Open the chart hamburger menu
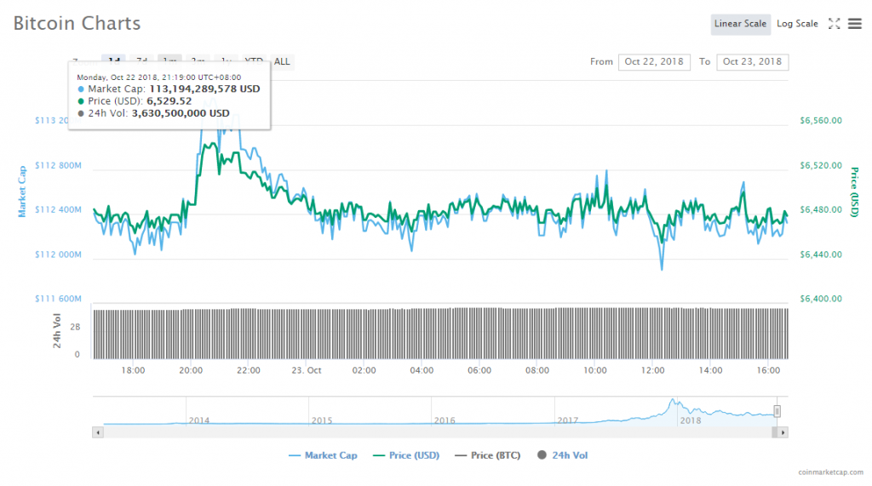This screenshot has height=486, width=872. pos(855,24)
